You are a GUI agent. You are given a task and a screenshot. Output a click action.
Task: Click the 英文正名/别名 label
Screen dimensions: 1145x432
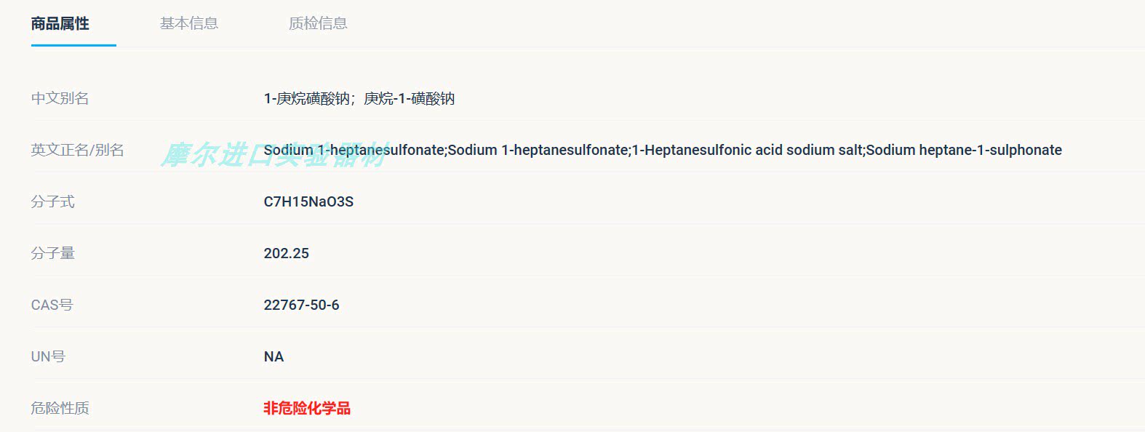pyautogui.click(x=77, y=150)
